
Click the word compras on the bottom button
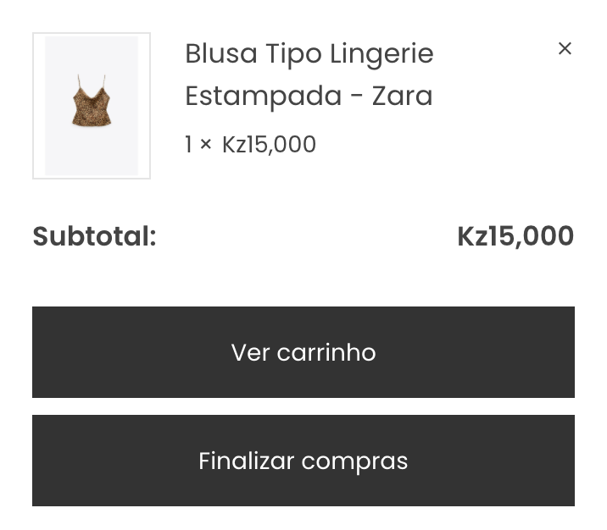pos(354,462)
